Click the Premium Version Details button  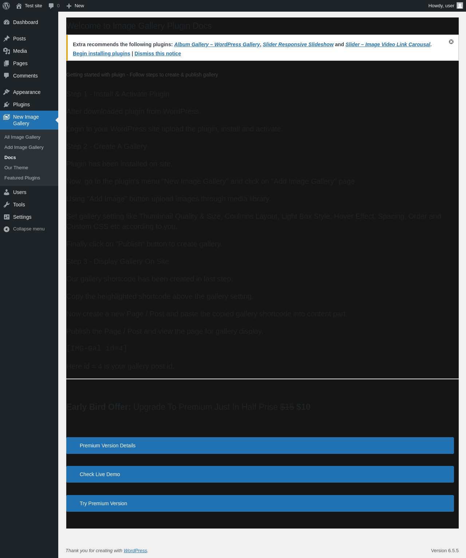[260, 446]
